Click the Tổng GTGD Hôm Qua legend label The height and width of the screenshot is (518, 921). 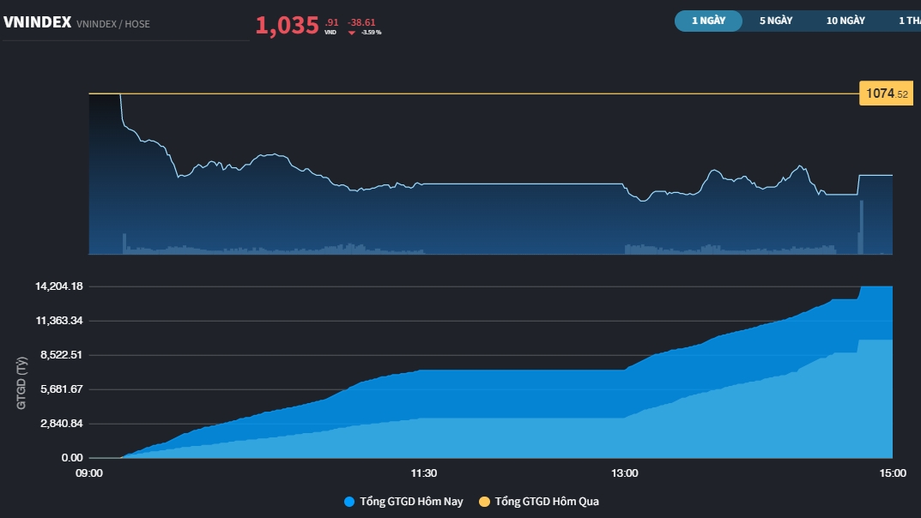(x=547, y=502)
